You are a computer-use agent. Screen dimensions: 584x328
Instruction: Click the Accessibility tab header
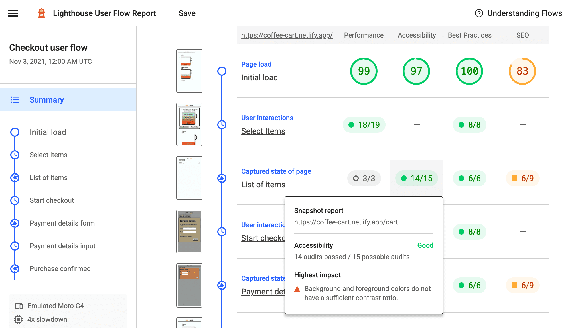pyautogui.click(x=416, y=35)
